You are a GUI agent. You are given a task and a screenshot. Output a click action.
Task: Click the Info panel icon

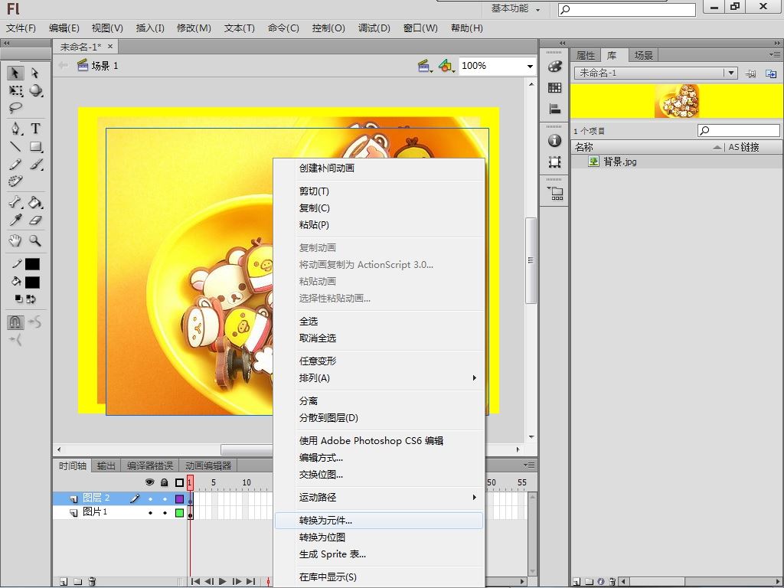(555, 141)
